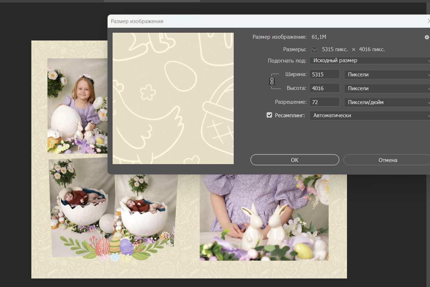Open the Размеры units chevron menu
Screen dimensions: 430x287
pyautogui.click(x=315, y=49)
